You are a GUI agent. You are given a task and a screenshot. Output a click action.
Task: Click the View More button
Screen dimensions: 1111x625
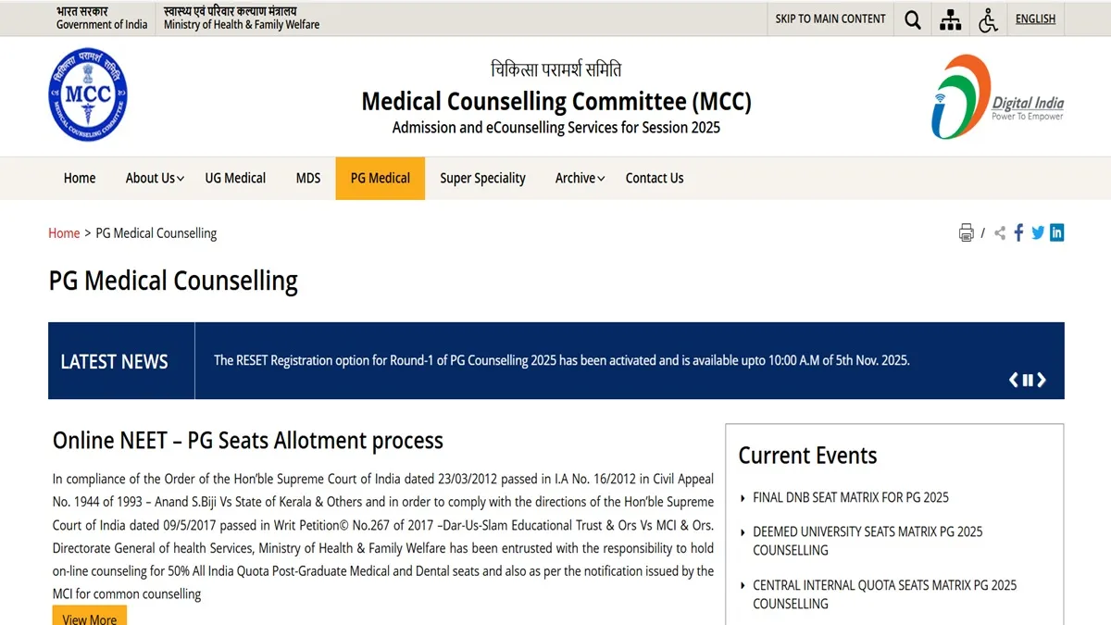(x=90, y=618)
